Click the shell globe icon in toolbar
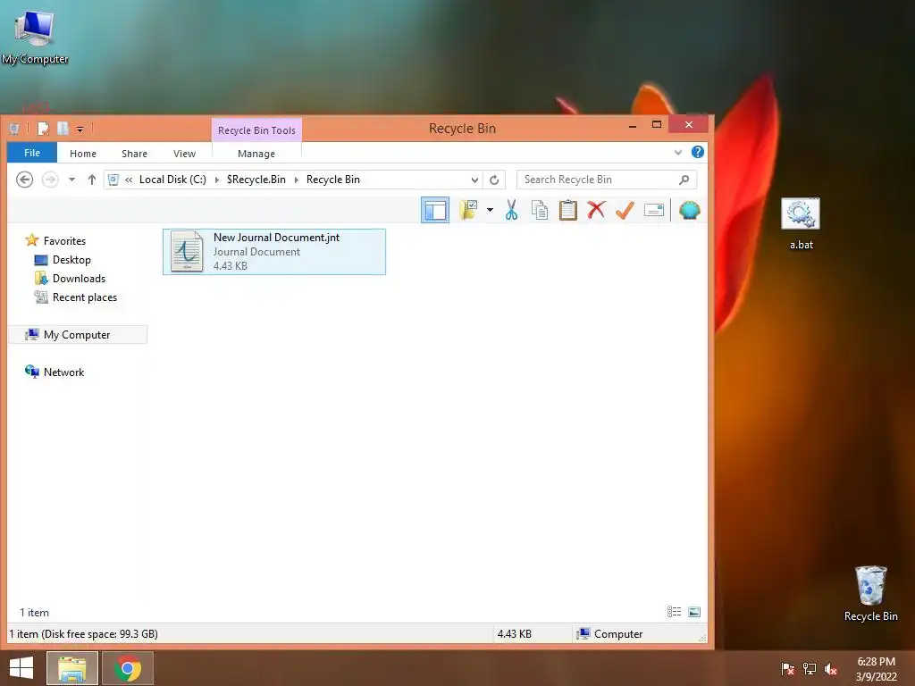Screen dimensions: 915x686 (x=689, y=210)
